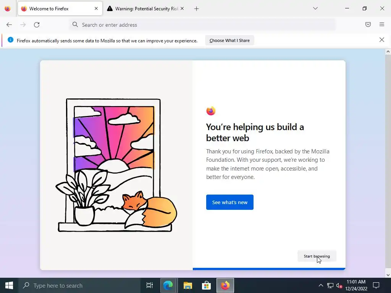The width and height of the screenshot is (391, 293).
Task: Click the data sharing notification message text
Action: point(107,40)
